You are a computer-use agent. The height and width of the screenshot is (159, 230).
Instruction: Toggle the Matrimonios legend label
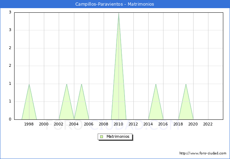(x=117, y=136)
